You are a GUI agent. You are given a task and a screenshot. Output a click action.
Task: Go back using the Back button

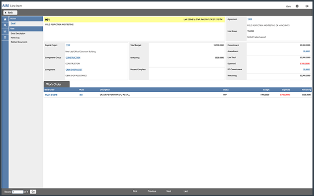tap(10, 13)
